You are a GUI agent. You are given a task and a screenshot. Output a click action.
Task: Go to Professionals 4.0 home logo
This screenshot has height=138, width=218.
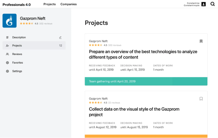pos(17,5)
